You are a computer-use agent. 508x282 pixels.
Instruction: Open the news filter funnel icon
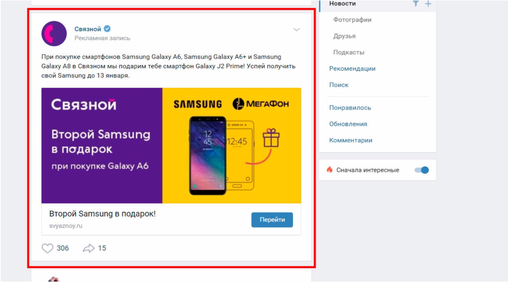tap(416, 3)
